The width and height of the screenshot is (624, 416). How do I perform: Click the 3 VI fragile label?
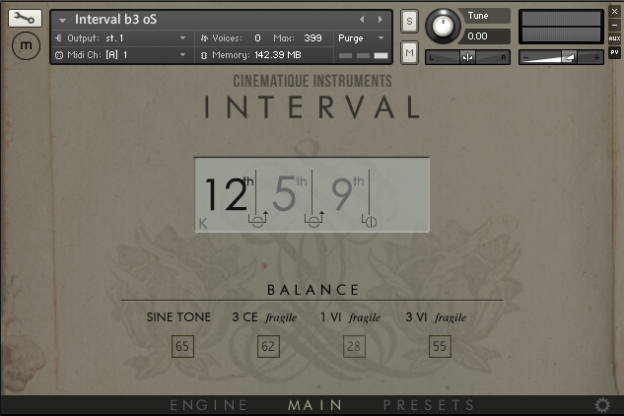pyautogui.click(x=436, y=317)
